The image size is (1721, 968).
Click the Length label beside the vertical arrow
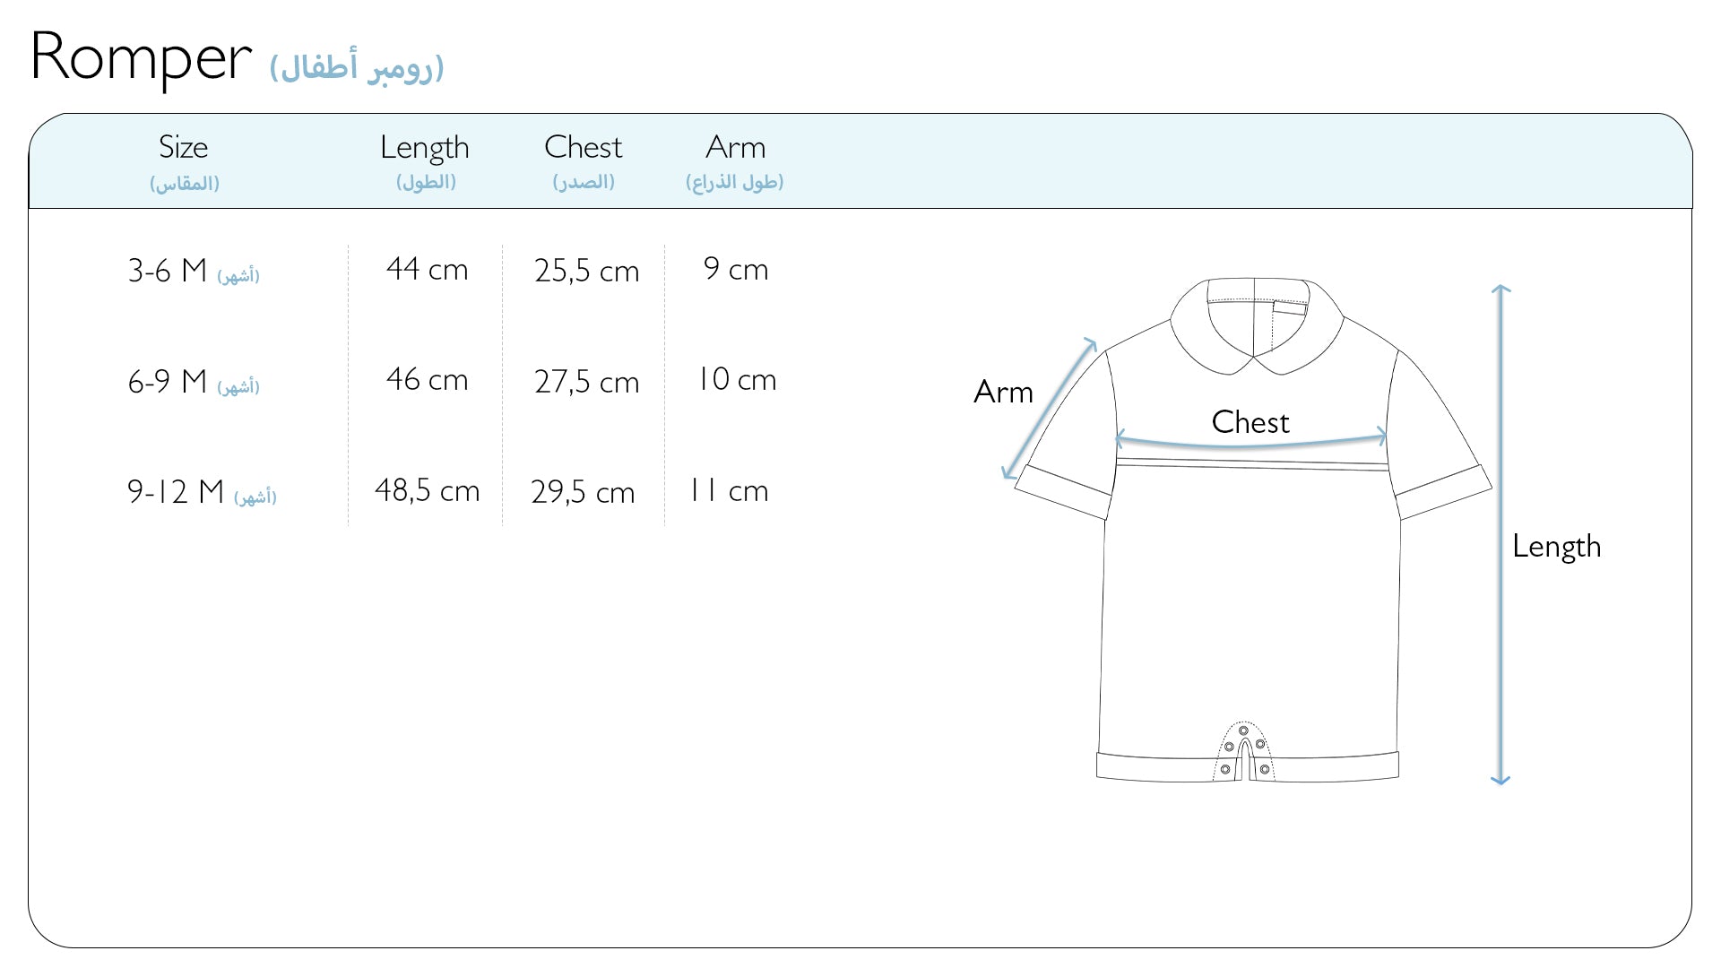pos(1556,547)
